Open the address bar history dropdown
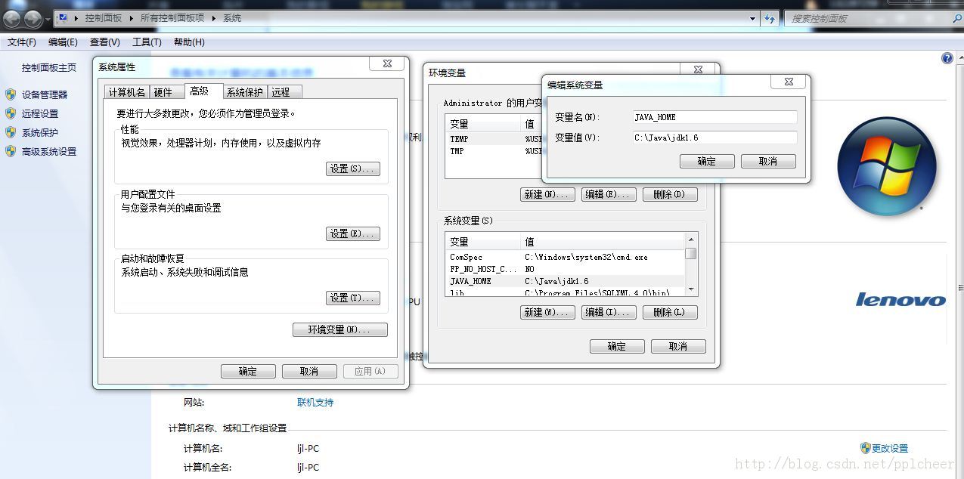This screenshot has width=964, height=479. pyautogui.click(x=752, y=18)
